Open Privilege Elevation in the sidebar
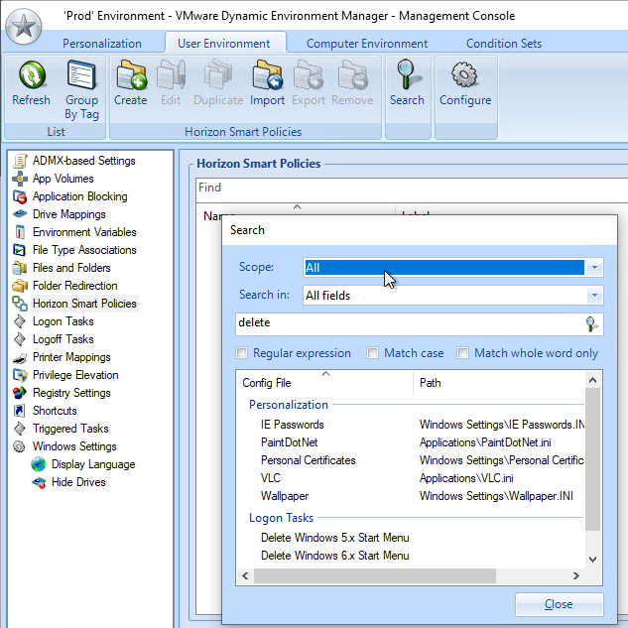 tap(65, 375)
